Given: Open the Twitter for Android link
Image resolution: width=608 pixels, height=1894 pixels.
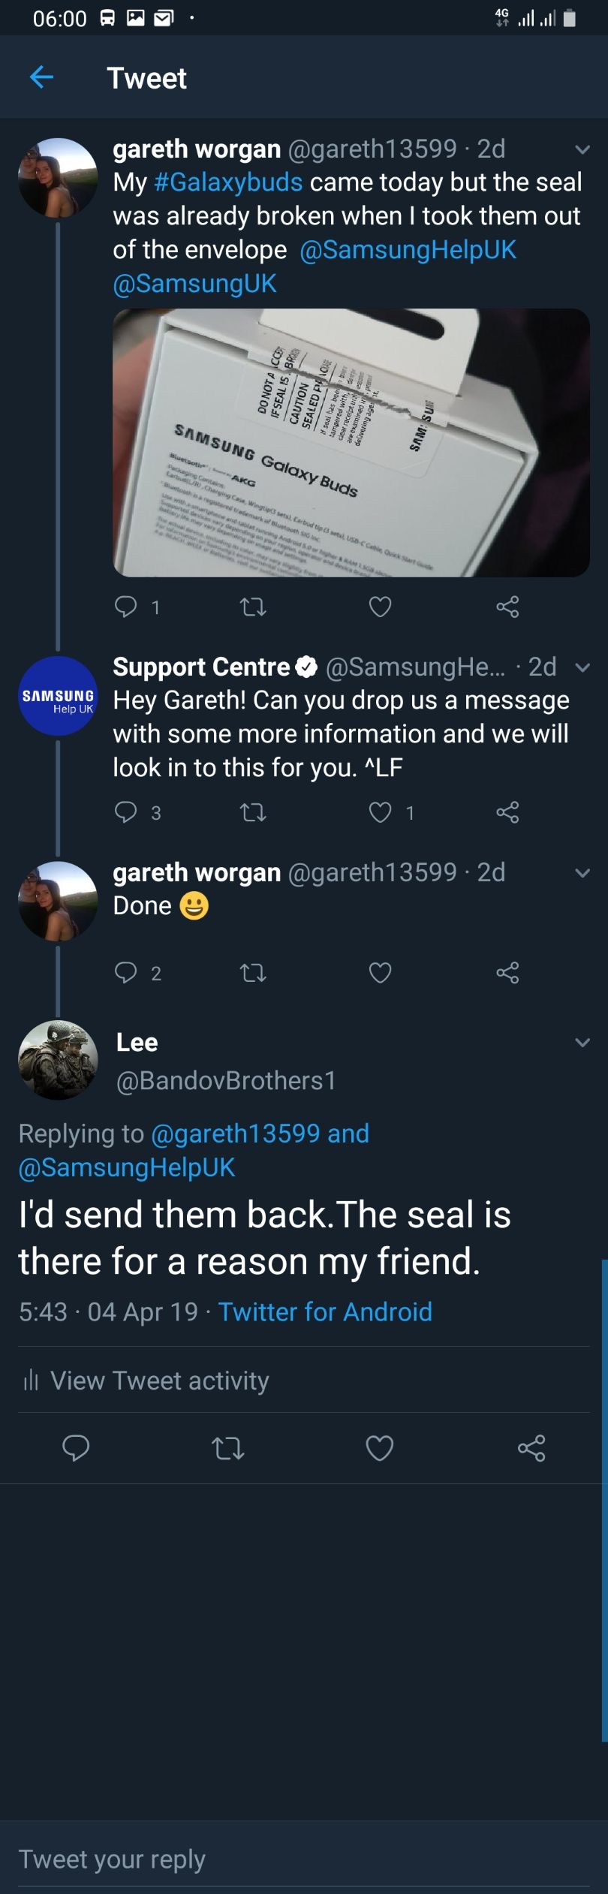Looking at the screenshot, I should click(325, 1311).
